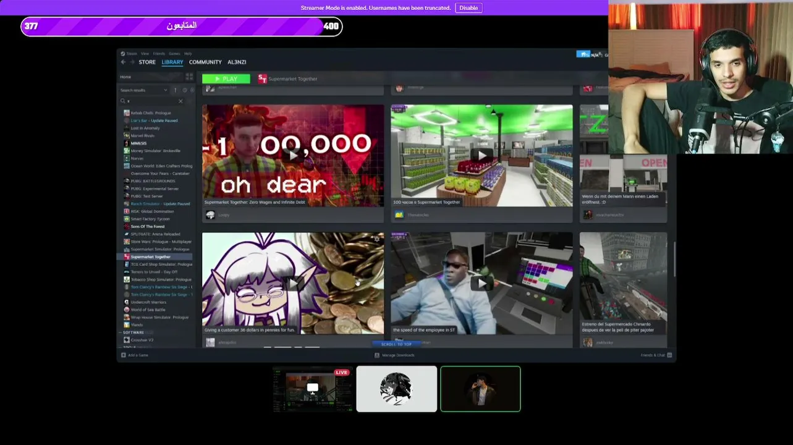Screen dimensions: 793x445
Task: Click the library search field
Action: click(x=150, y=101)
